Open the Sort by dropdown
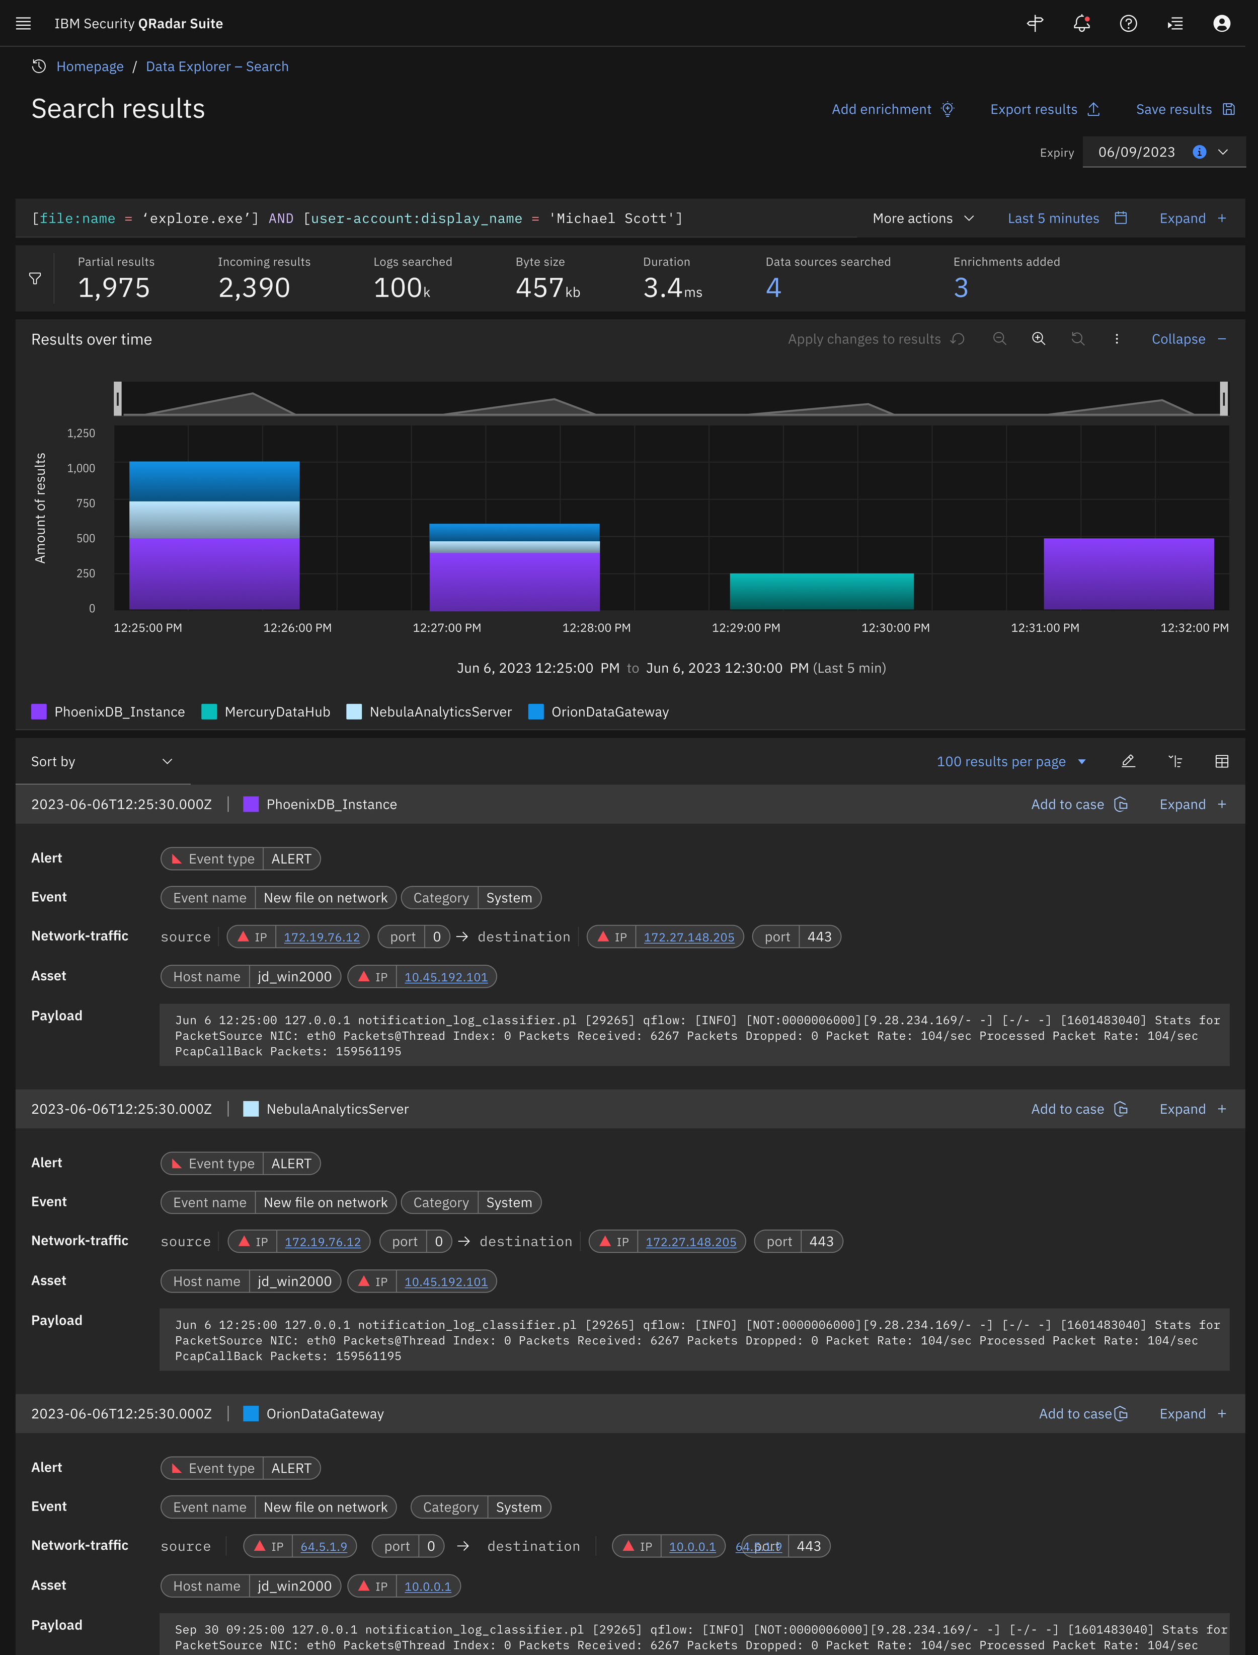 [102, 761]
